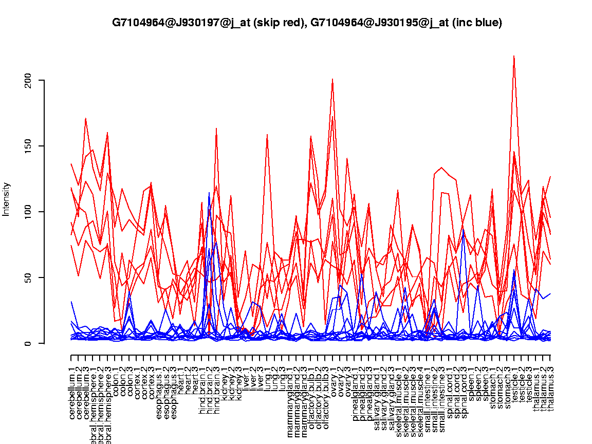
Task: Click the chart title text at top
Action: pyautogui.click(x=307, y=23)
